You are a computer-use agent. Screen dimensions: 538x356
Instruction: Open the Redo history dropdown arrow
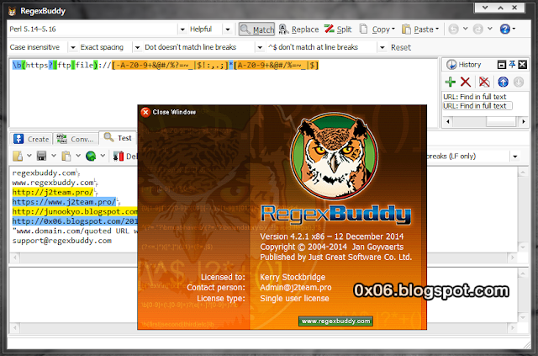(x=489, y=29)
